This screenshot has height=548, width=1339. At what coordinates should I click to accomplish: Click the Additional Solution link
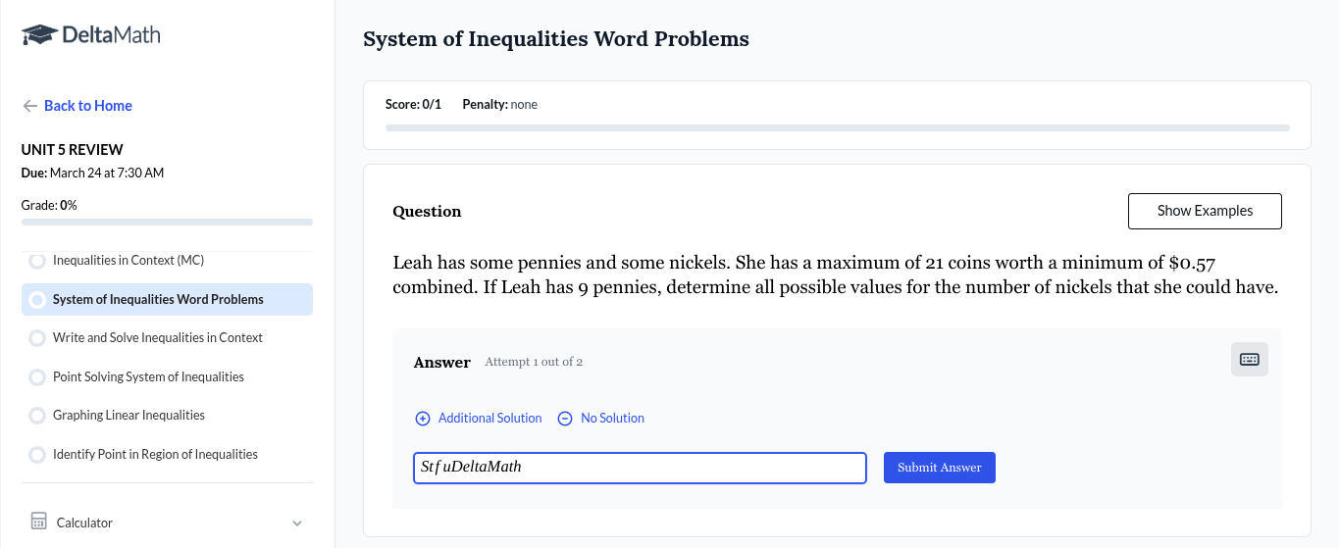pos(489,419)
